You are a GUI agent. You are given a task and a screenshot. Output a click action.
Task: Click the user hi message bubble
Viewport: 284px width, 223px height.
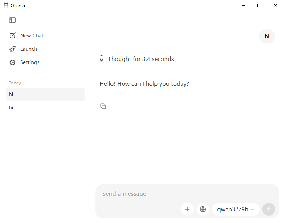point(267,36)
